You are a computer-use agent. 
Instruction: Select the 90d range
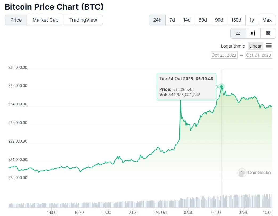(219, 20)
